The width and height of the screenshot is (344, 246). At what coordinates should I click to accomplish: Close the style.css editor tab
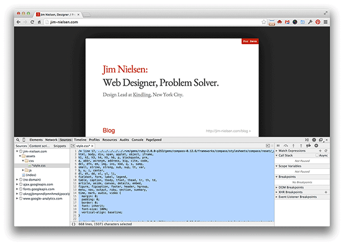(92, 146)
